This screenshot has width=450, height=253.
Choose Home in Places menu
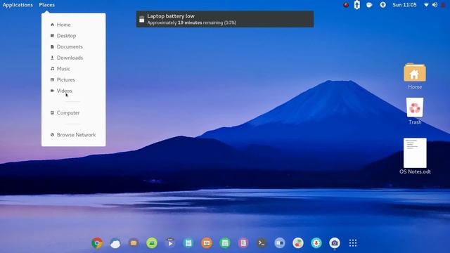click(73, 25)
